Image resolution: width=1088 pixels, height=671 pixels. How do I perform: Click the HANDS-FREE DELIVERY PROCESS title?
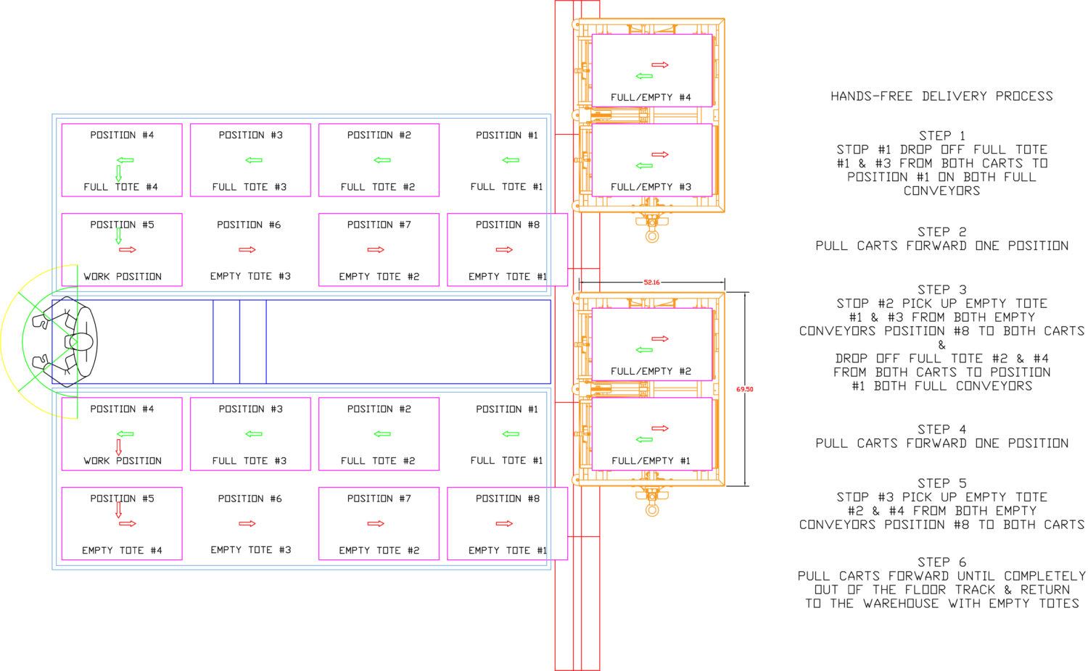click(941, 96)
